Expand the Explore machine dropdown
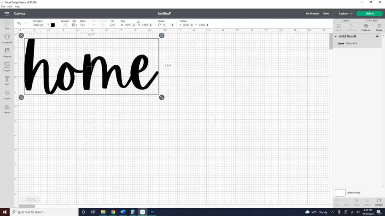Viewport: 385px width, 216px height. [x=345, y=13]
